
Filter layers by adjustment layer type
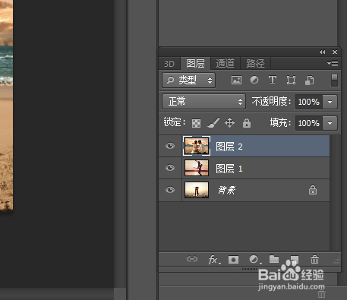point(254,80)
